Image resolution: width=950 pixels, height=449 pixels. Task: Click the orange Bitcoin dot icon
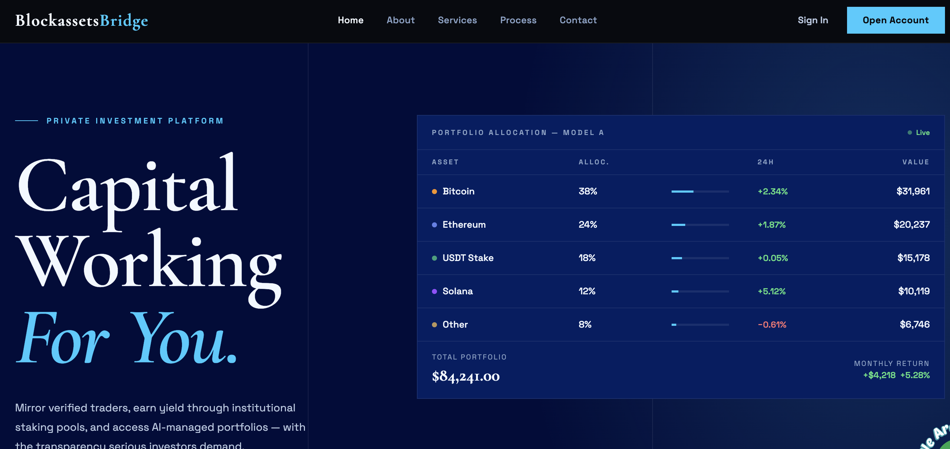(434, 191)
